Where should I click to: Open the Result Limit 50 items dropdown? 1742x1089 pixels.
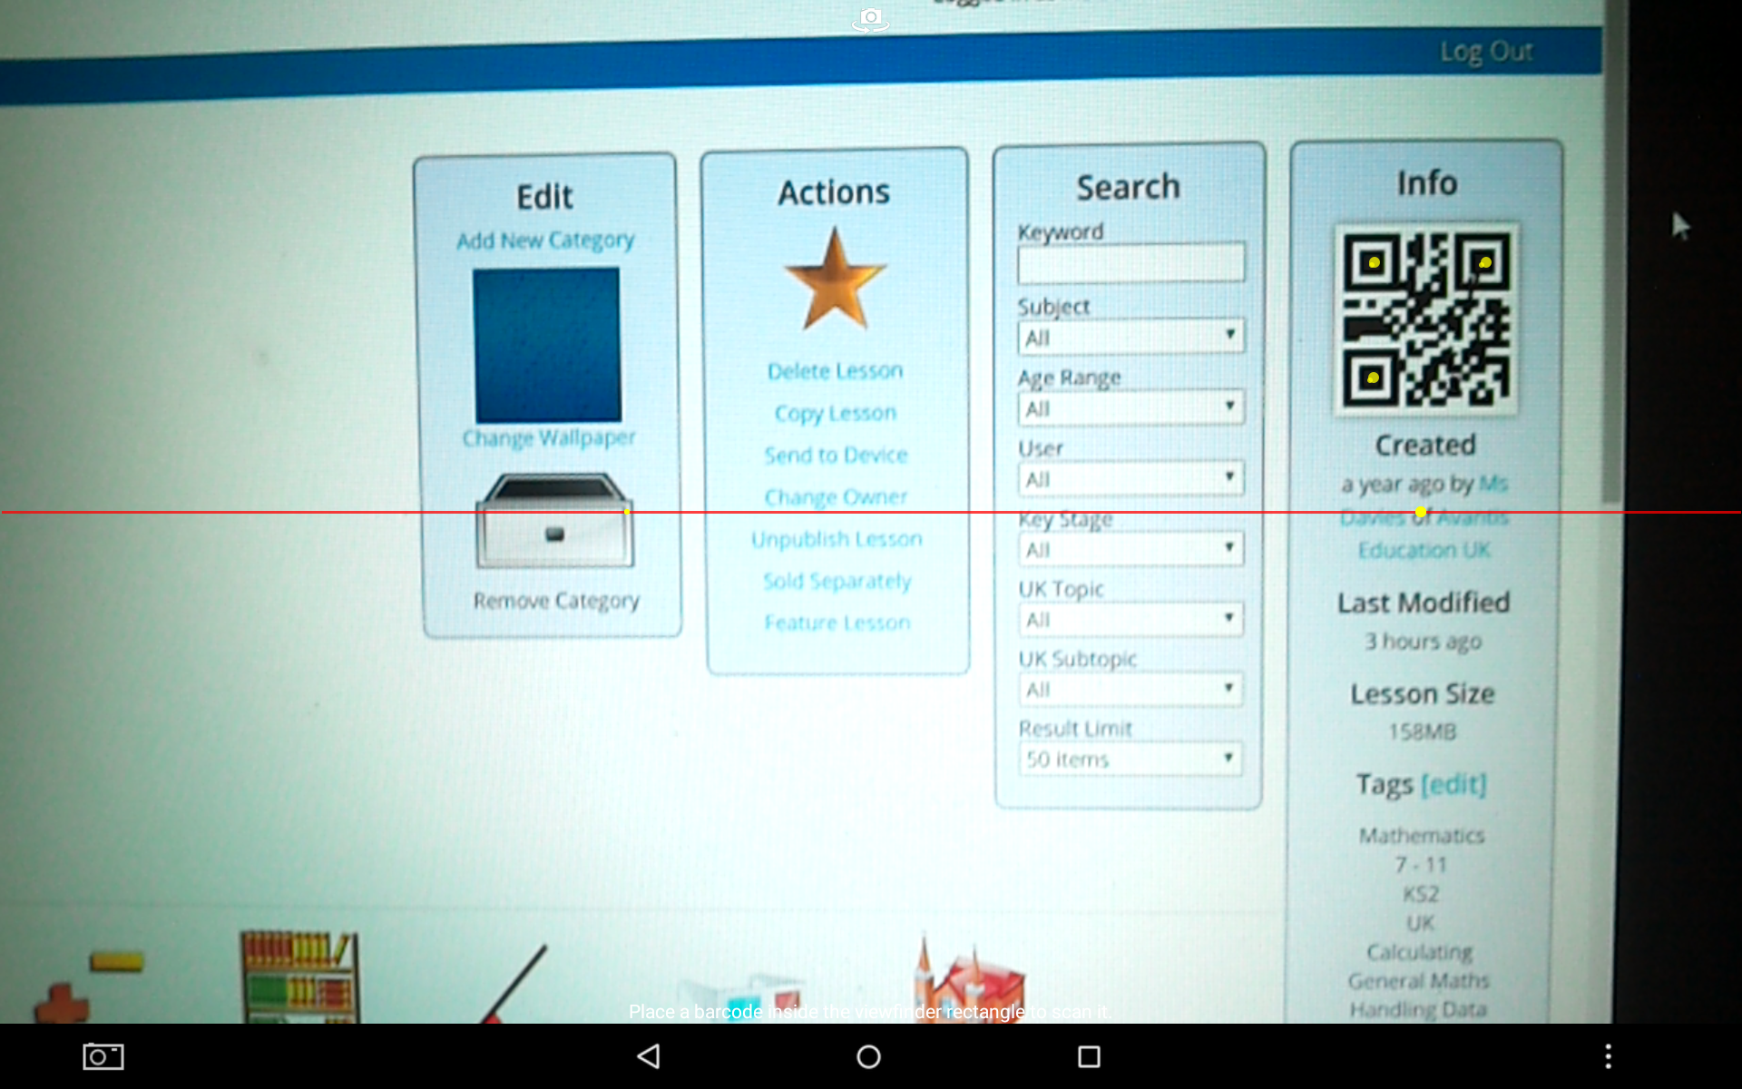pos(1130,759)
